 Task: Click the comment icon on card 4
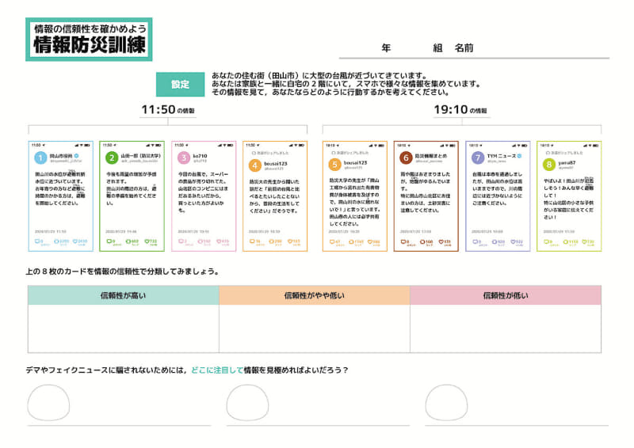[x=252, y=241]
